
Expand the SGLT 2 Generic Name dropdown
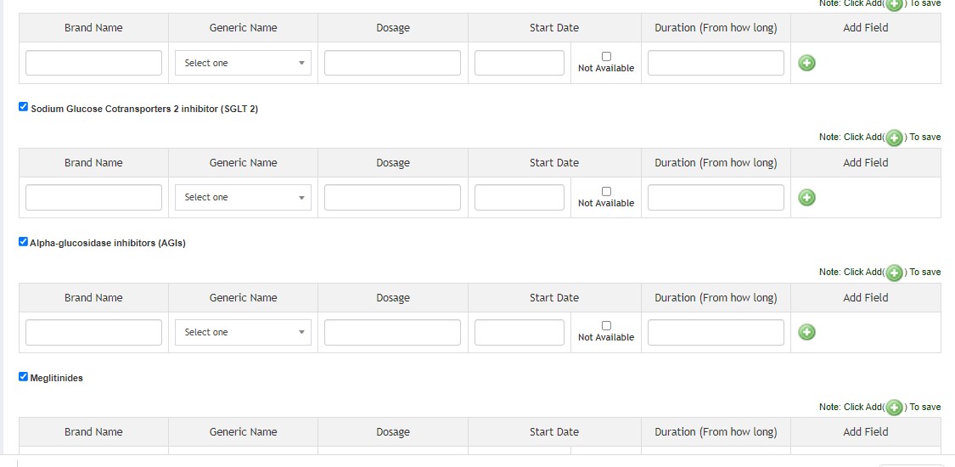243,198
